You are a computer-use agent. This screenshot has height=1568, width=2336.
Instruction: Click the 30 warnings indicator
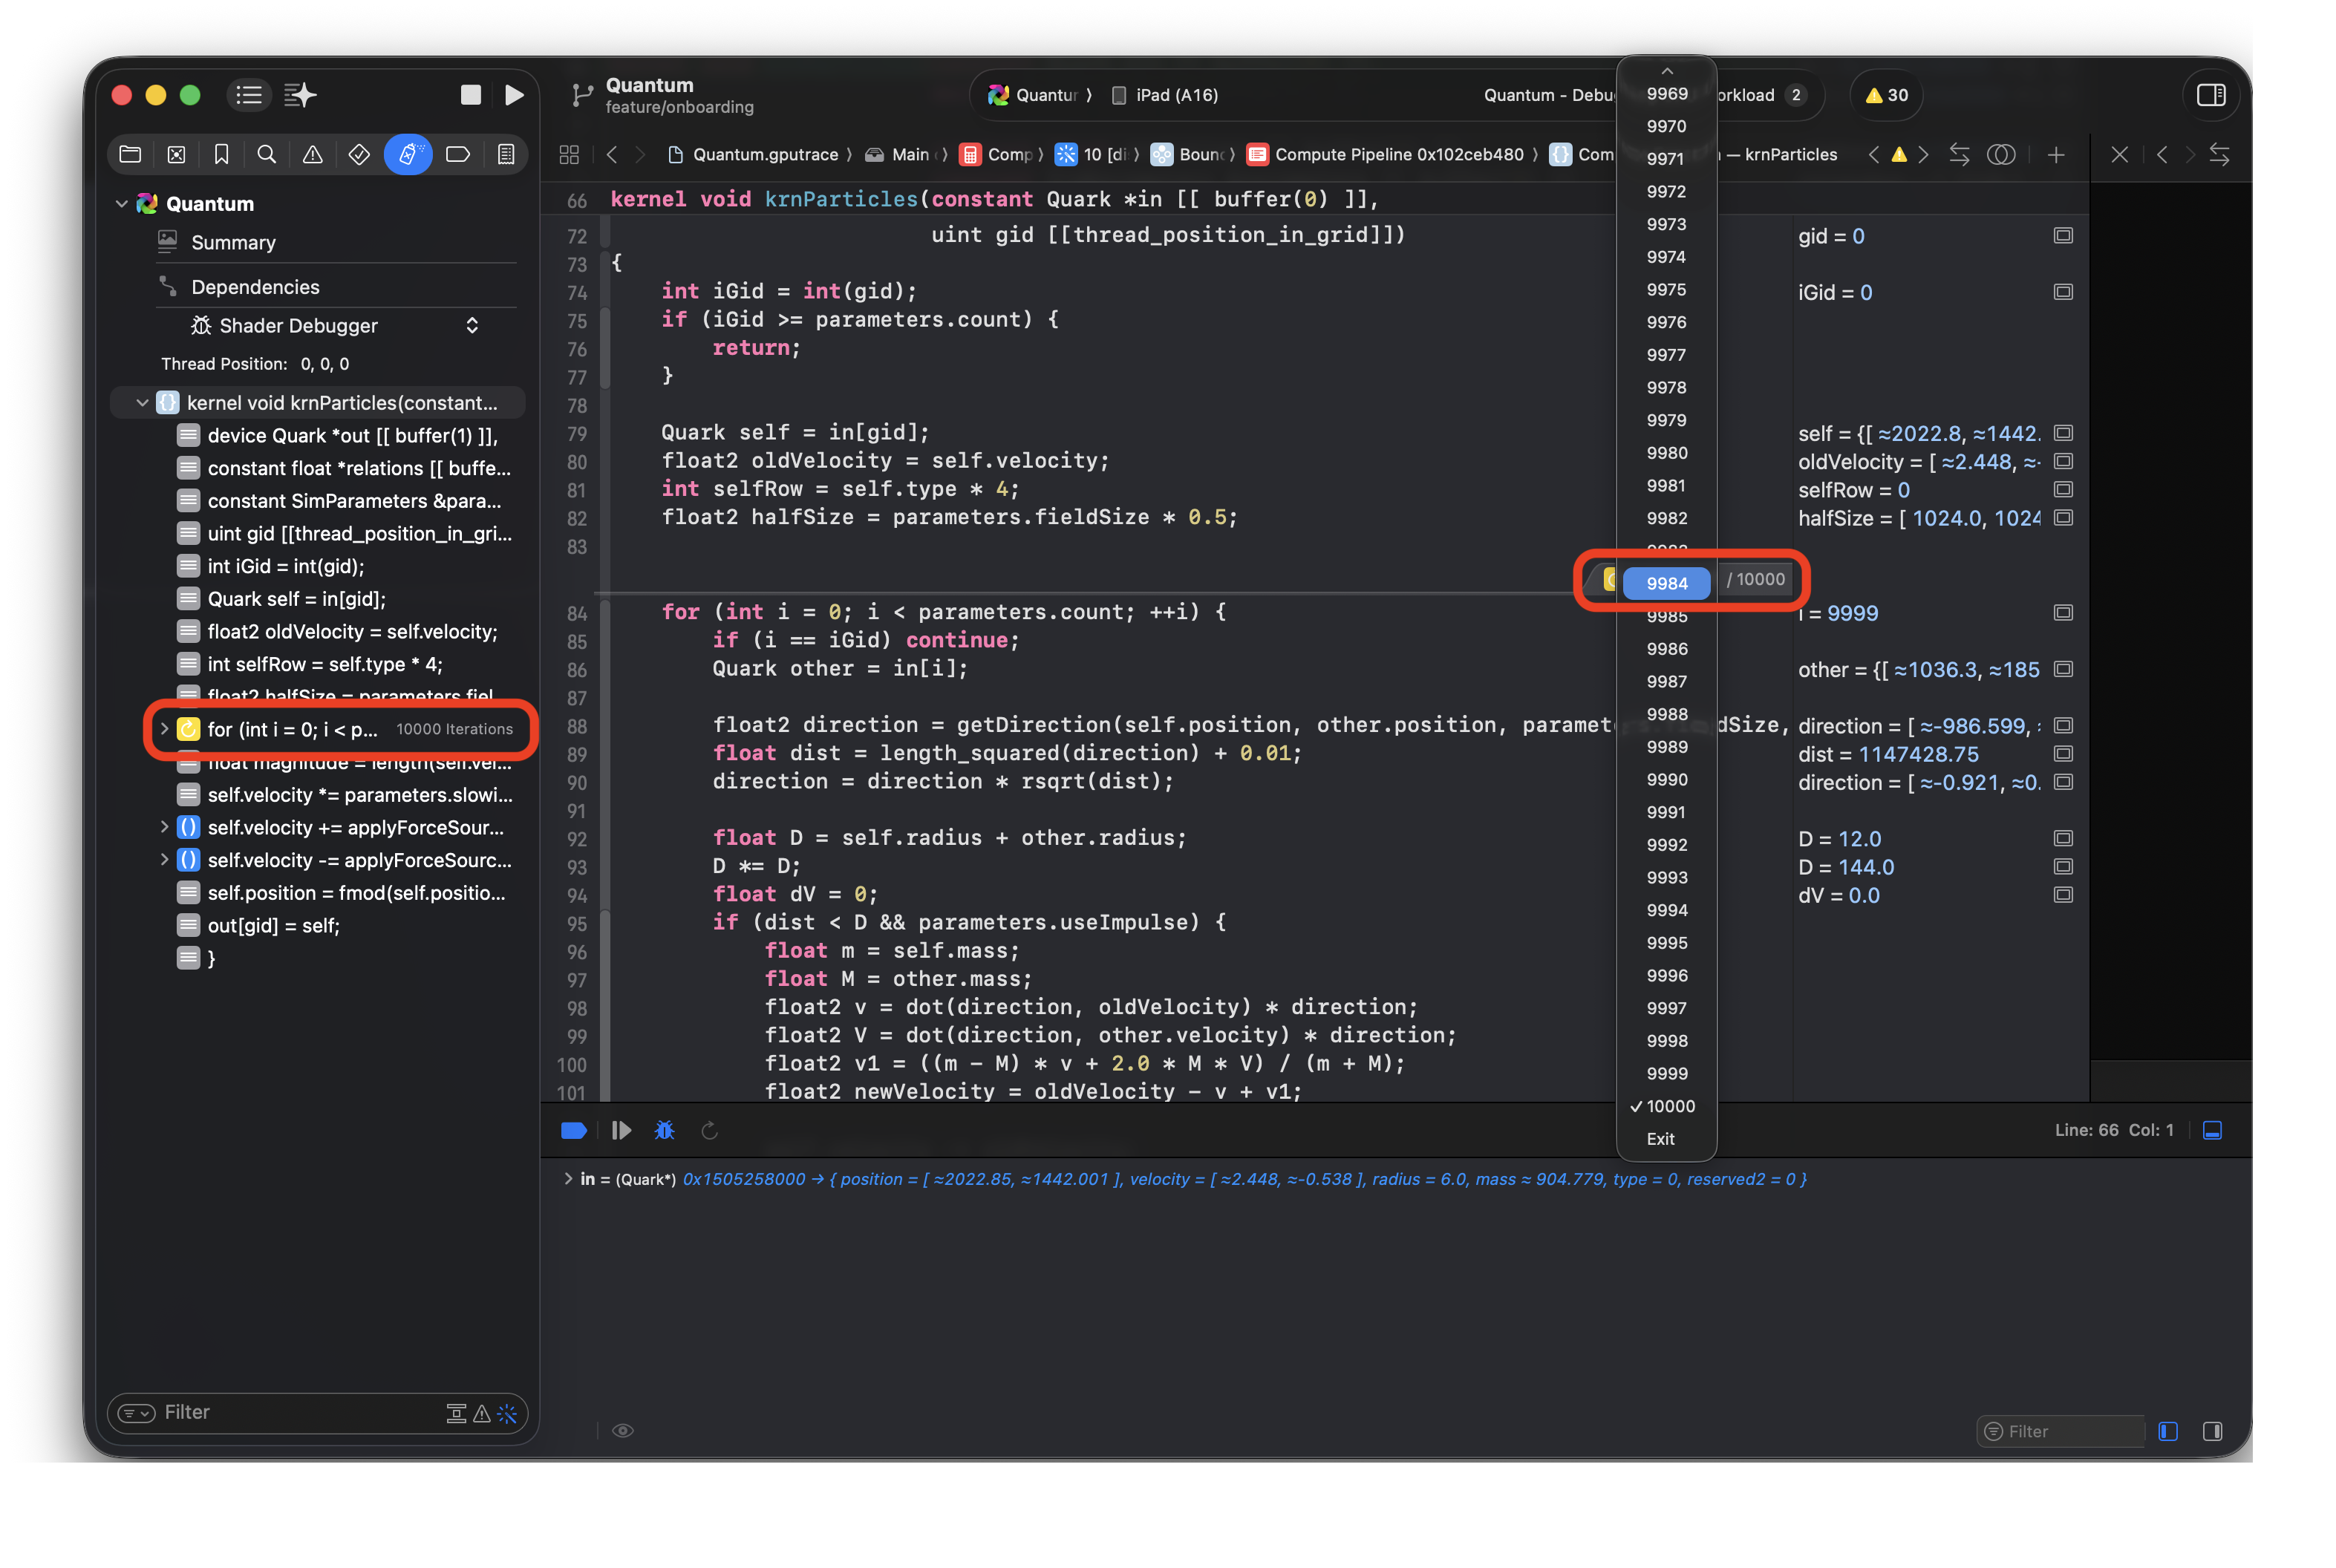pyautogui.click(x=1886, y=95)
